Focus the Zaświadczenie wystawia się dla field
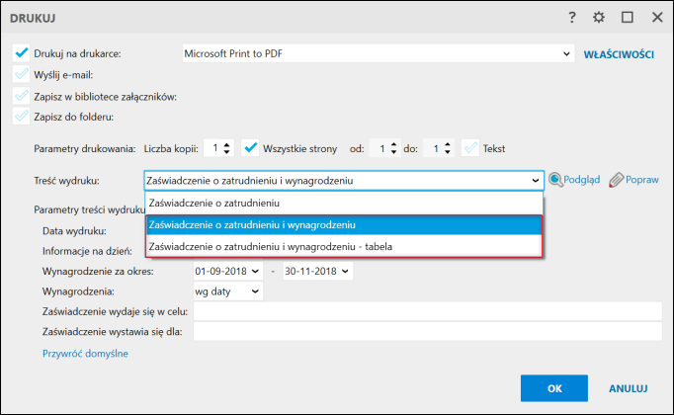Image resolution: width=674 pixels, height=415 pixels. 428,332
